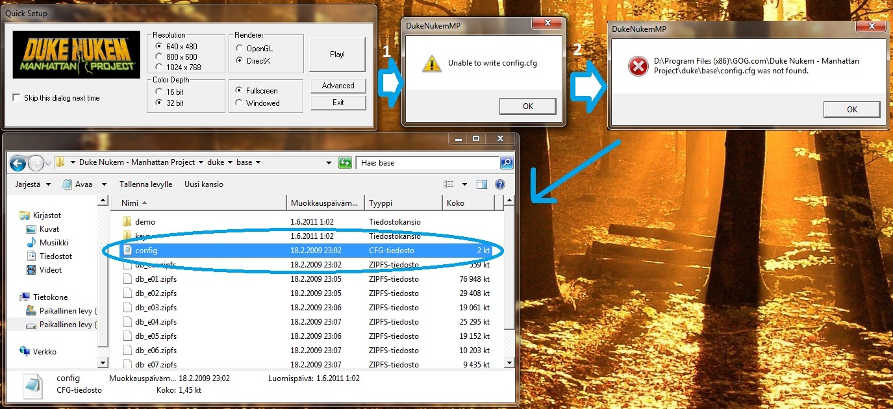Click file list vertical scrollbar
Image resolution: width=893 pixels, height=409 pixels.
coord(509,282)
